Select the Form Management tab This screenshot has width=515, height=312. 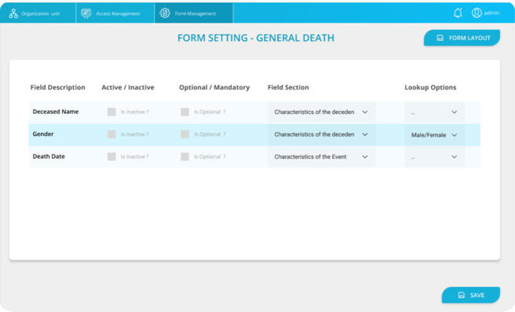click(194, 13)
